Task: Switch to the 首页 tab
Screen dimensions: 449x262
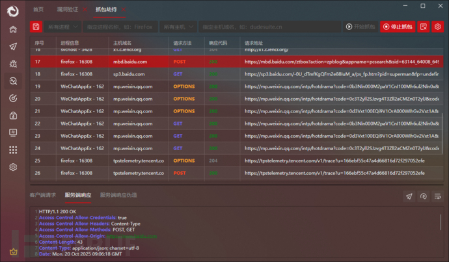Action: pyautogui.click(x=39, y=9)
